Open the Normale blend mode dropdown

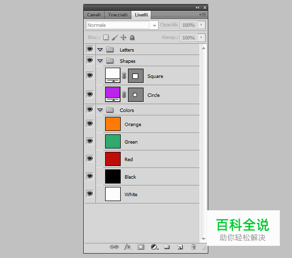pos(122,25)
